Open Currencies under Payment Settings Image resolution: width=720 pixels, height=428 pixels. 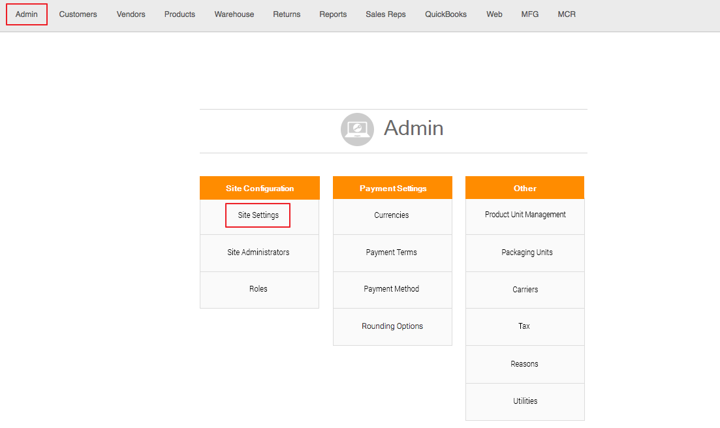pos(392,215)
